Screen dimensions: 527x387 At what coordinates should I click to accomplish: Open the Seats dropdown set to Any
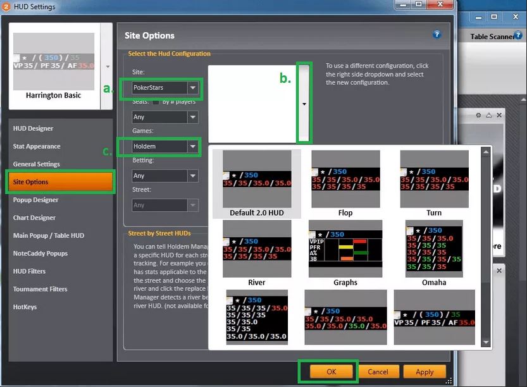[193, 117]
